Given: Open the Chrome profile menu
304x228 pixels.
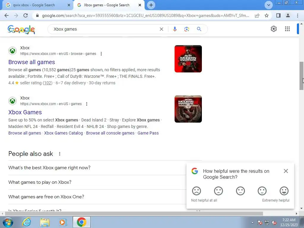Looking at the screenshot, I should (288, 15).
